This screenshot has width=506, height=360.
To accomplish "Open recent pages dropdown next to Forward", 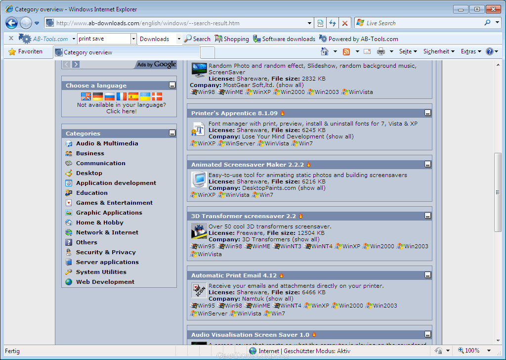I will [37, 23].
